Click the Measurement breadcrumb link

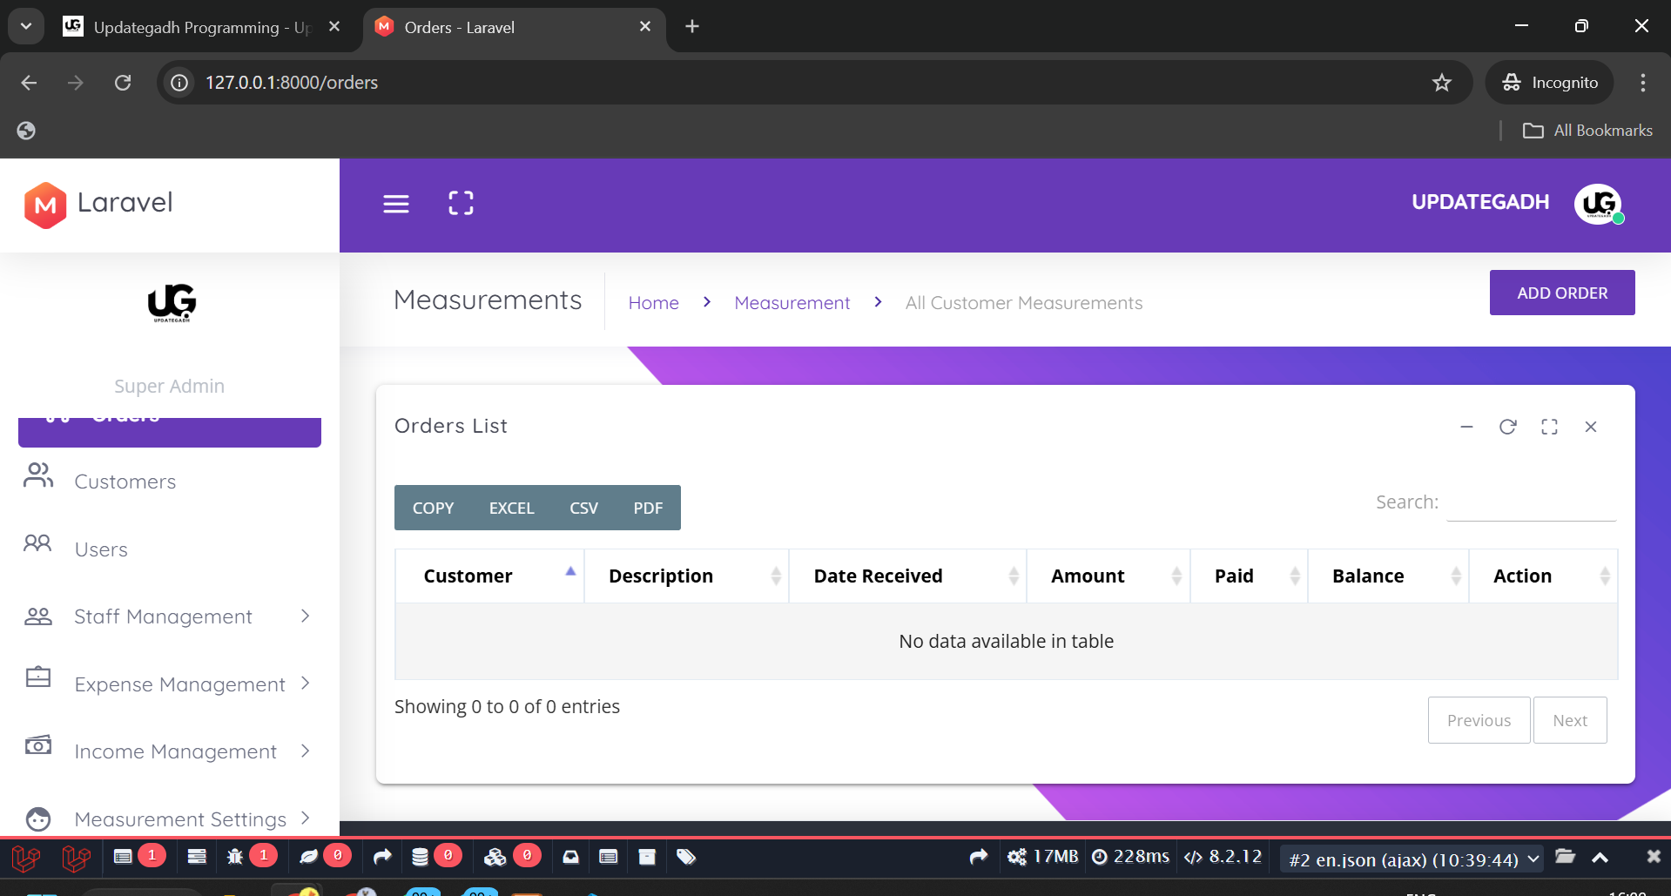[792, 303]
